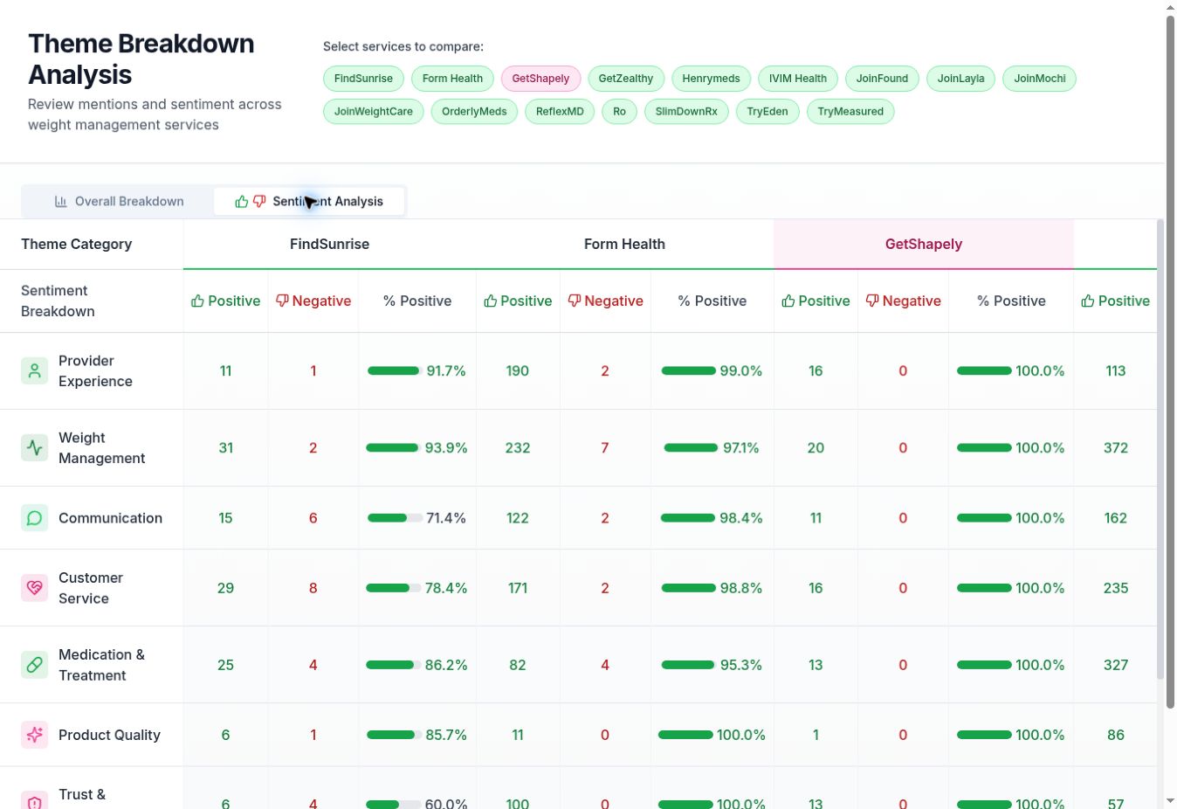Click the page vertical scrollbar
The width and height of the screenshot is (1177, 809).
1170,360
